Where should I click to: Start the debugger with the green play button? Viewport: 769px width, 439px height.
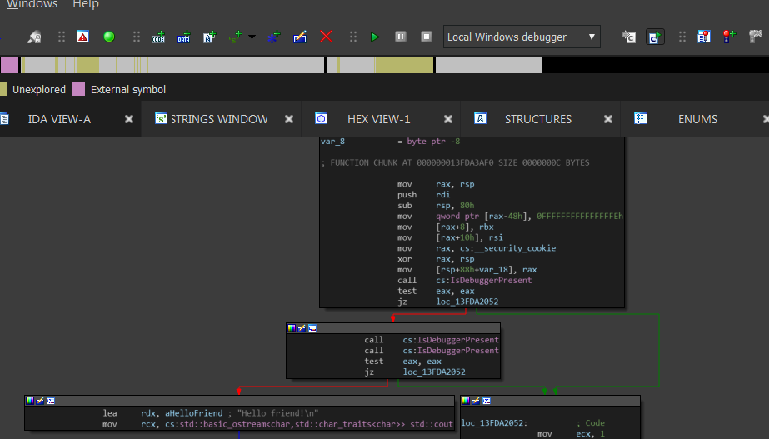(375, 37)
